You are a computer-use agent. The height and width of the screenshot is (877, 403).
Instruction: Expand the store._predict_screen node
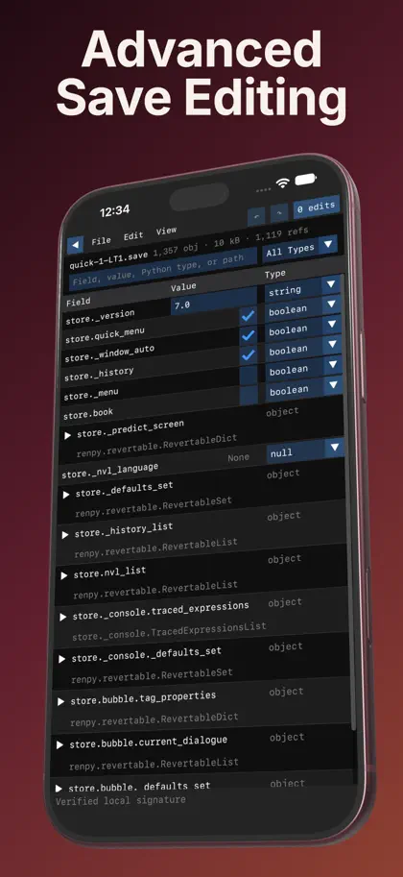pyautogui.click(x=67, y=434)
